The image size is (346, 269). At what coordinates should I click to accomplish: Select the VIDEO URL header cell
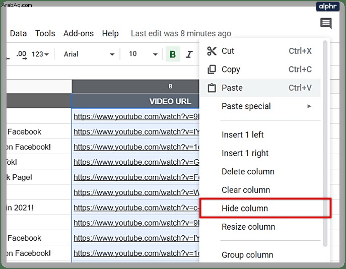pyautogui.click(x=135, y=101)
